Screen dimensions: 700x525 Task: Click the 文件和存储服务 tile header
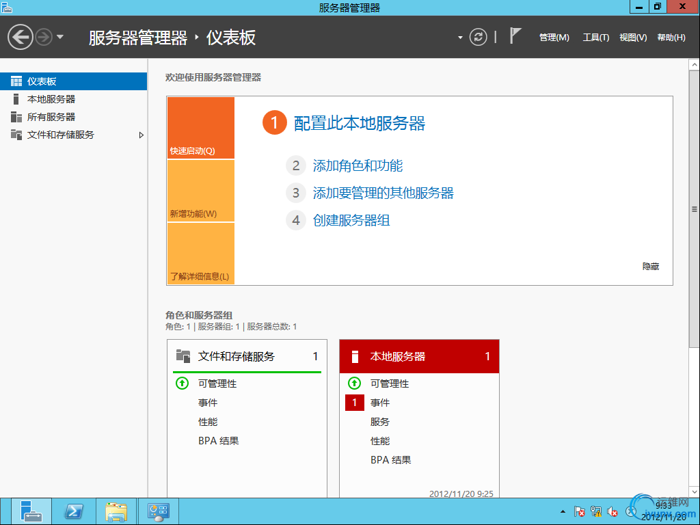coord(247,356)
